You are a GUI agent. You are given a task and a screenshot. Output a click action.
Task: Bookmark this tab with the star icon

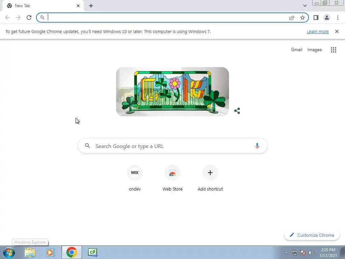303,18
